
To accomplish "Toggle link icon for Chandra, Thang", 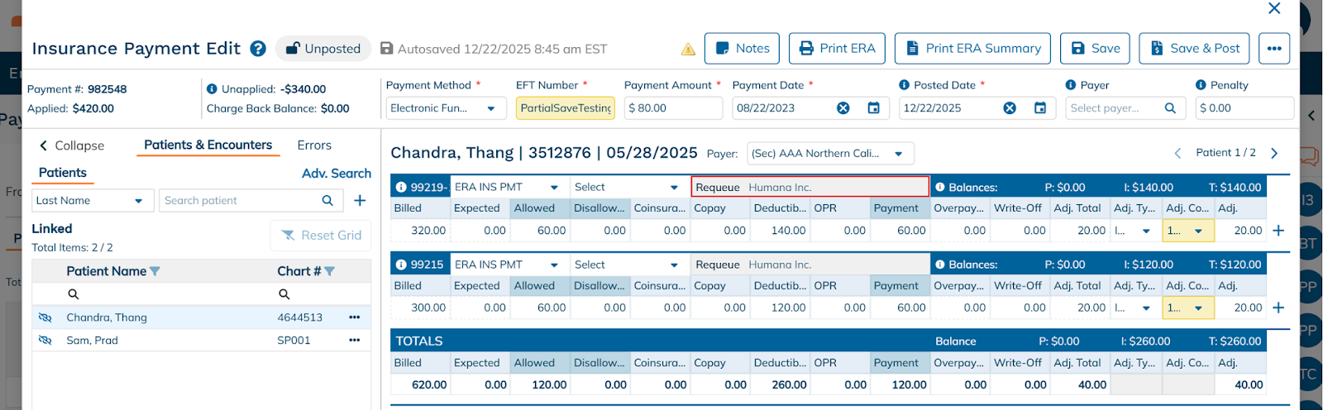I will [x=45, y=317].
